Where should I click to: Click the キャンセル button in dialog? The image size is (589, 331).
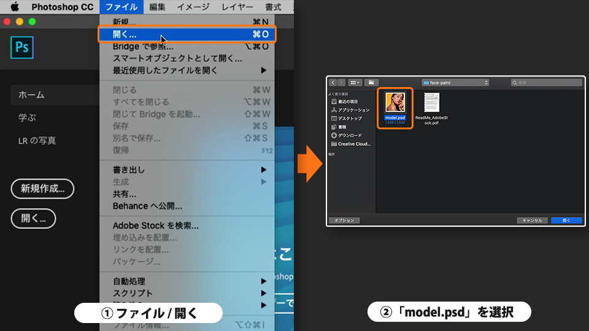click(x=533, y=220)
